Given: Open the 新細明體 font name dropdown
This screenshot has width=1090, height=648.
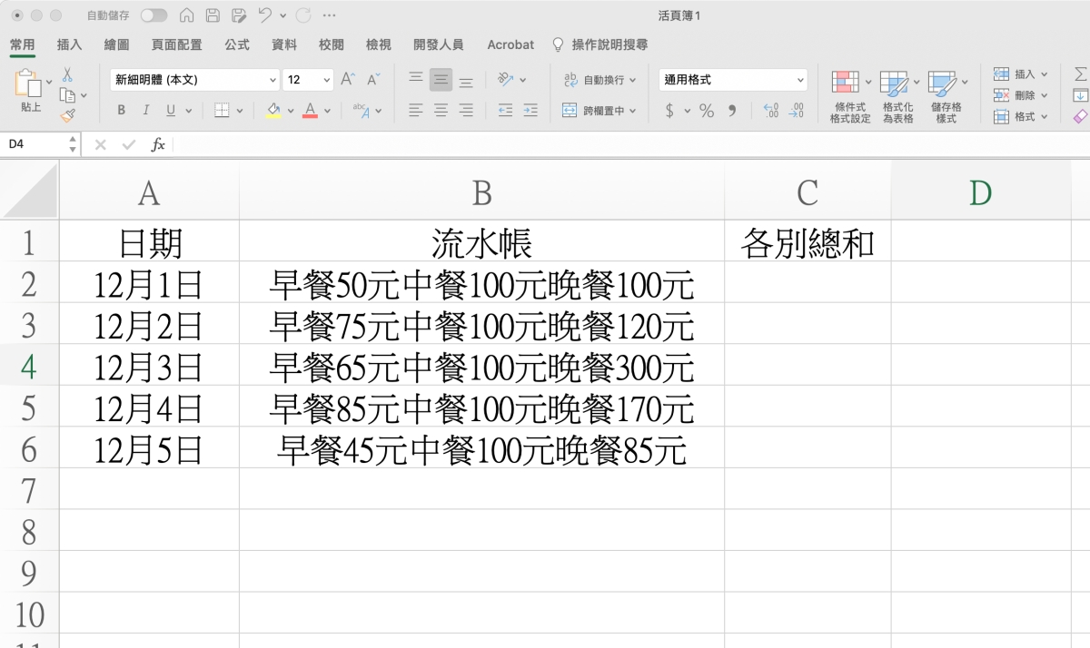Looking at the screenshot, I should (x=194, y=80).
